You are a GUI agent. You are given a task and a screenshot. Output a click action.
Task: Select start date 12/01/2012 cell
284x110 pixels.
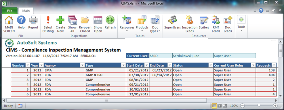coord(138,94)
